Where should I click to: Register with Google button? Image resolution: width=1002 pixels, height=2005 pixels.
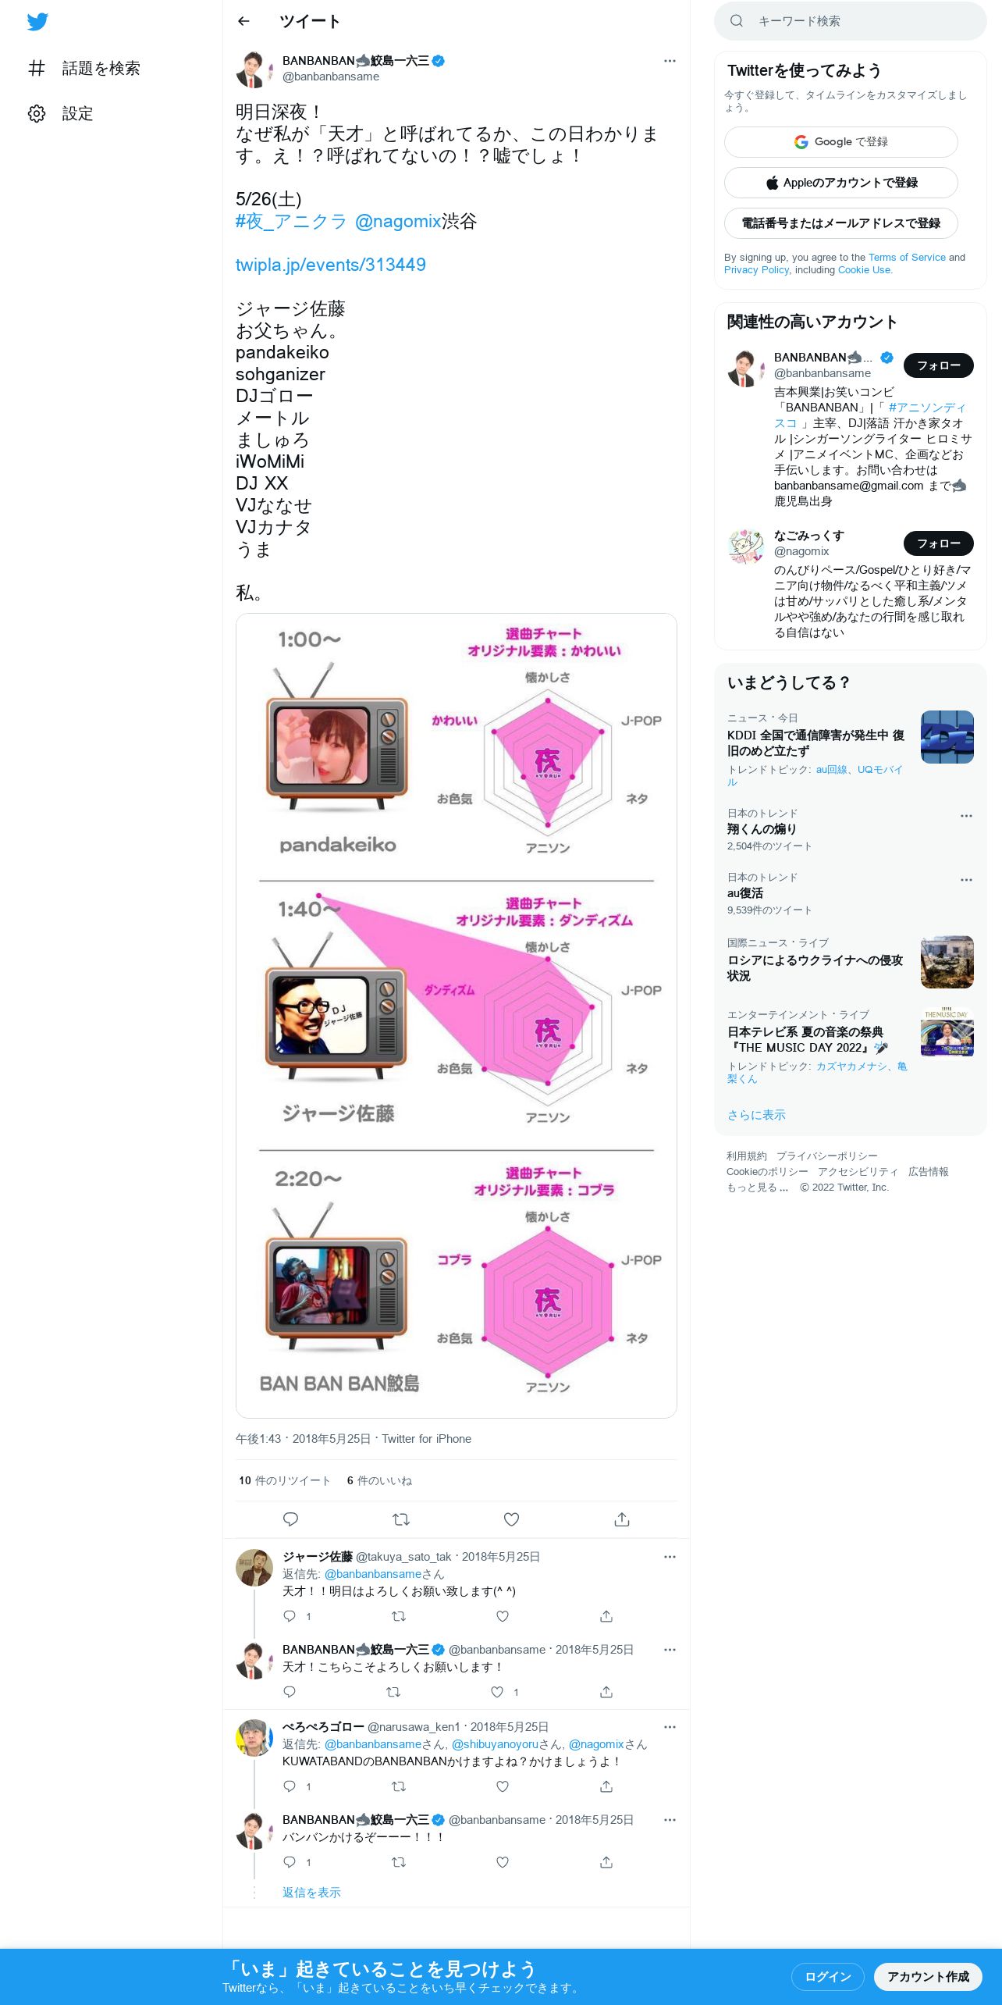pos(841,142)
